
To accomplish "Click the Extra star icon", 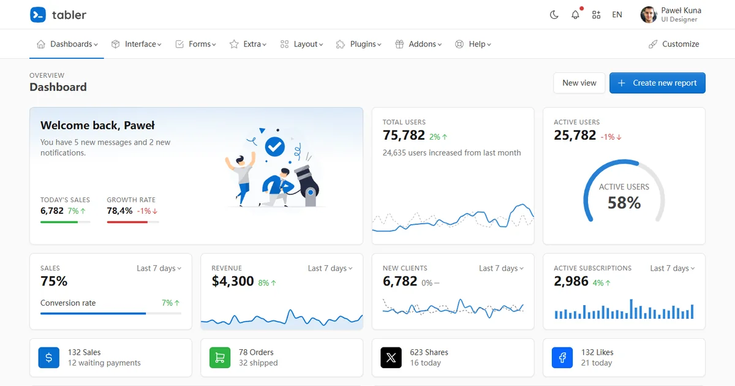I will [x=234, y=44].
